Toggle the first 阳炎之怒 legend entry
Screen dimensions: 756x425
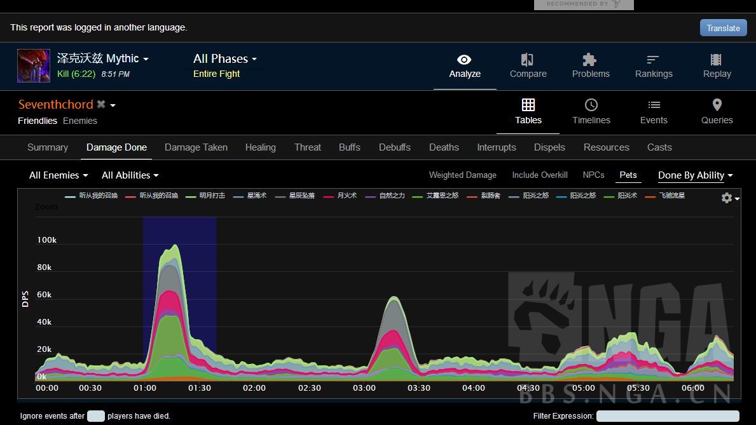528,196
